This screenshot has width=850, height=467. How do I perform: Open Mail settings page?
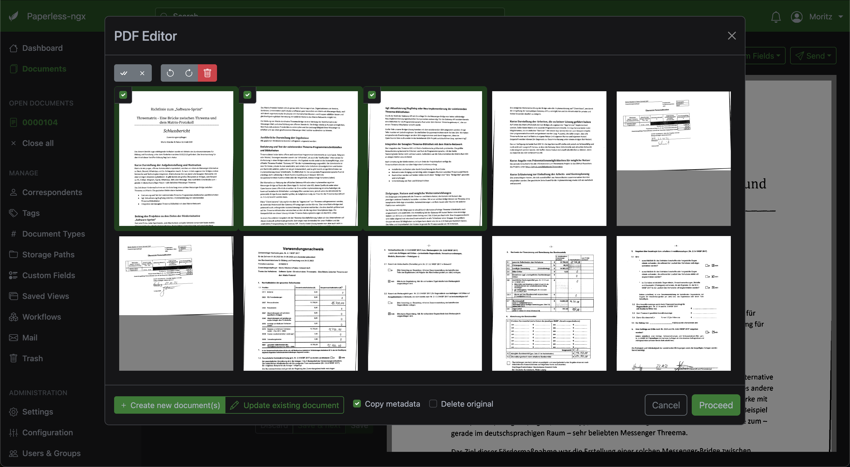(x=30, y=337)
